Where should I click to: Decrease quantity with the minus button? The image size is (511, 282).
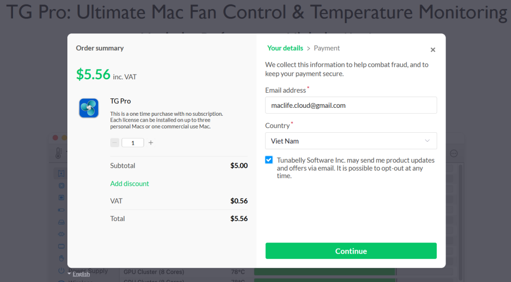click(115, 143)
